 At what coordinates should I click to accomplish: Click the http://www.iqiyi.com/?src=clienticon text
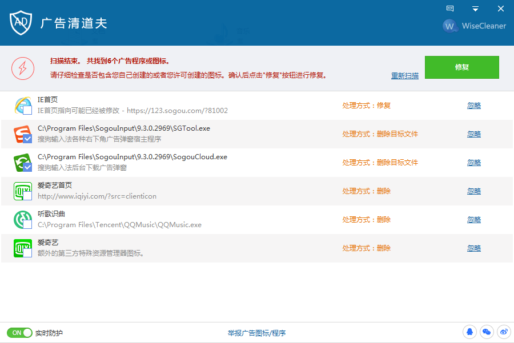[x=97, y=196]
